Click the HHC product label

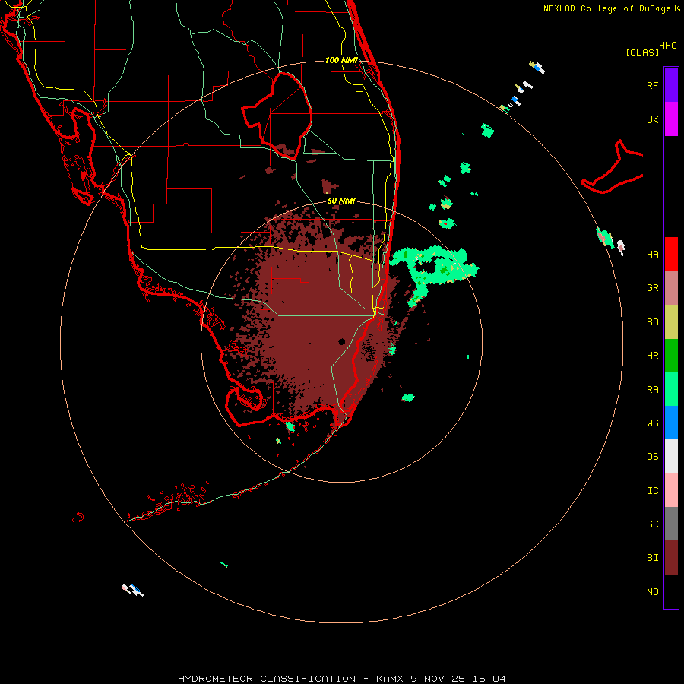[x=667, y=46]
